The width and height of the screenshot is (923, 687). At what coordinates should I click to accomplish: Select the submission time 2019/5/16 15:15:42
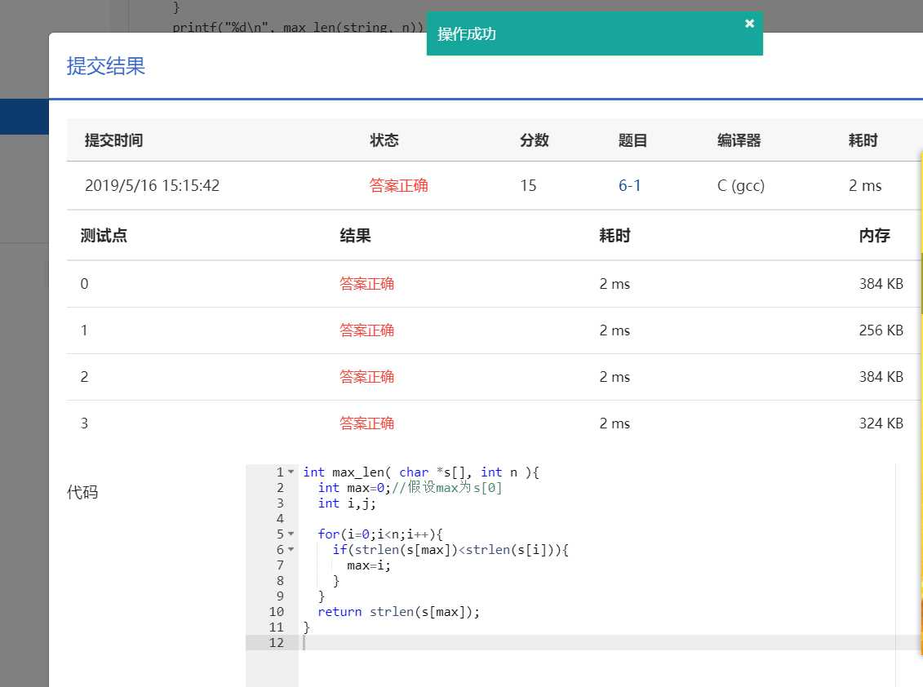[152, 185]
